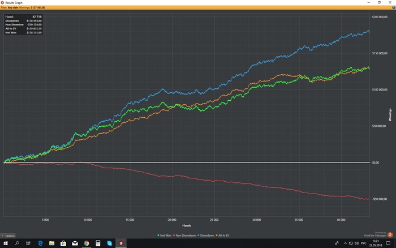Open the People icon in system tray
Image resolution: width=396 pixels, height=248 pixels.
(337, 243)
